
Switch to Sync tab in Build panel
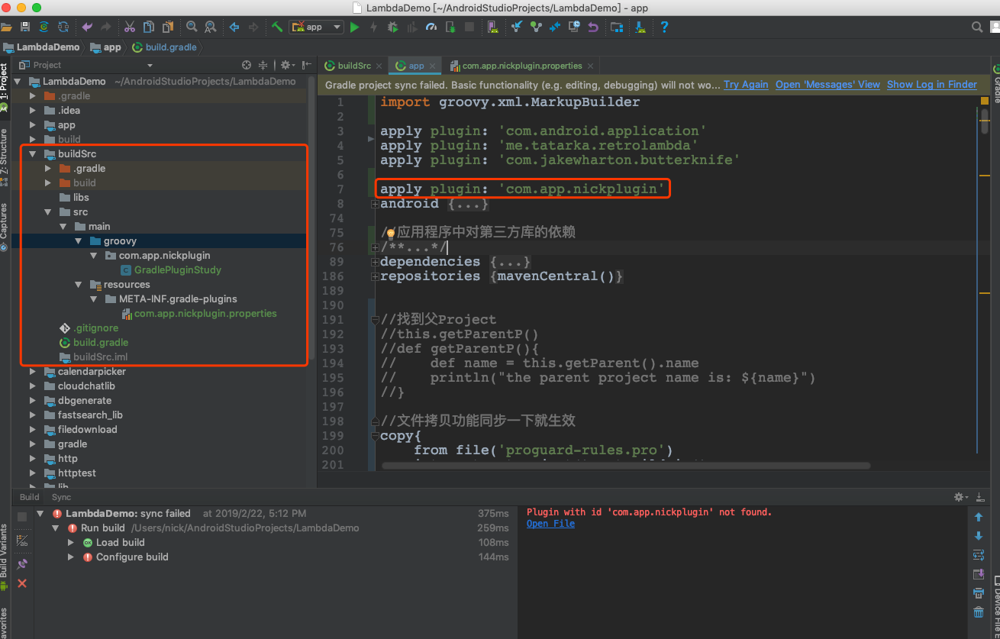pos(61,497)
